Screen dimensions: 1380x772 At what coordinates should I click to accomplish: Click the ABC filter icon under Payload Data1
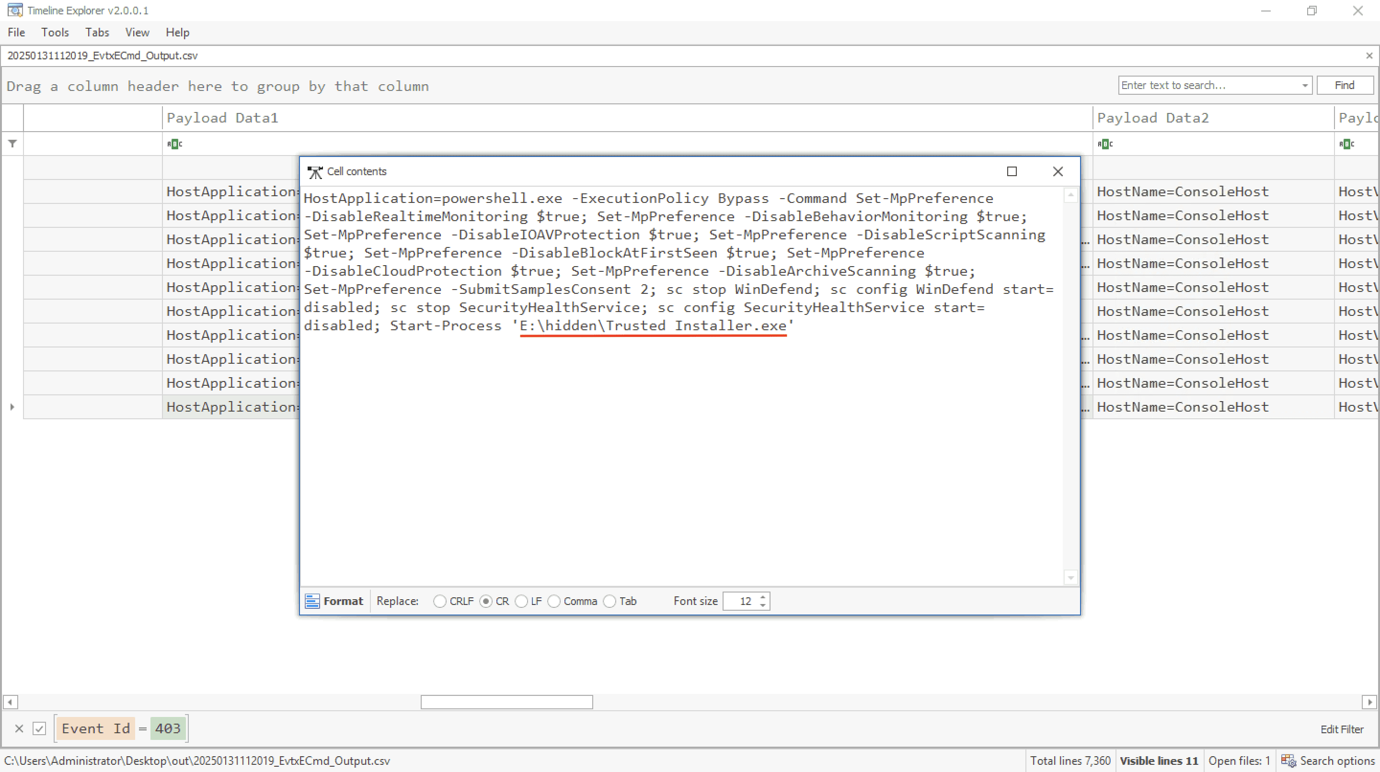click(x=174, y=144)
